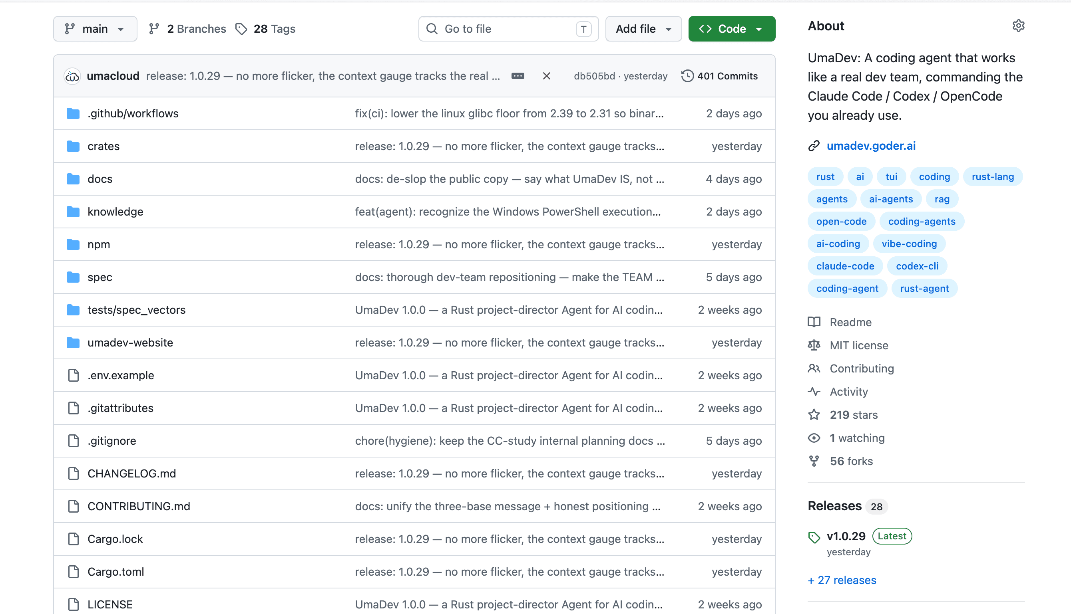This screenshot has height=614, width=1071.
Task: Open the LICENSE file
Action: tap(110, 604)
